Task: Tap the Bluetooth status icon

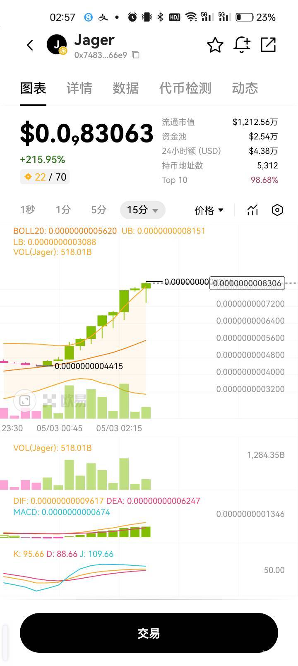Action: click(161, 17)
